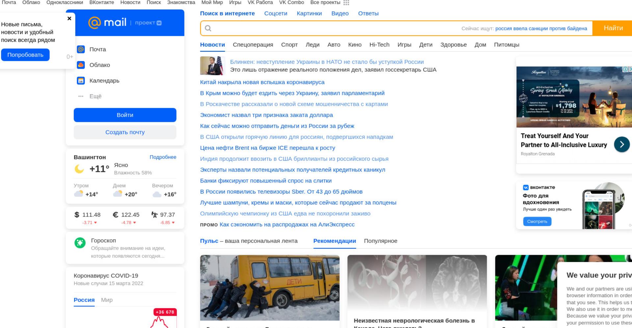The image size is (632, 328).
Task: Click Смотреть button in VK banner
Action: (537, 222)
